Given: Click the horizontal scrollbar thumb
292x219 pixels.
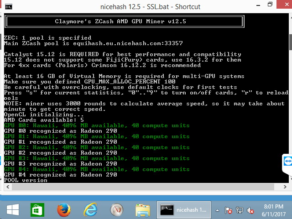Looking at the screenshot, I should click(x=143, y=187).
